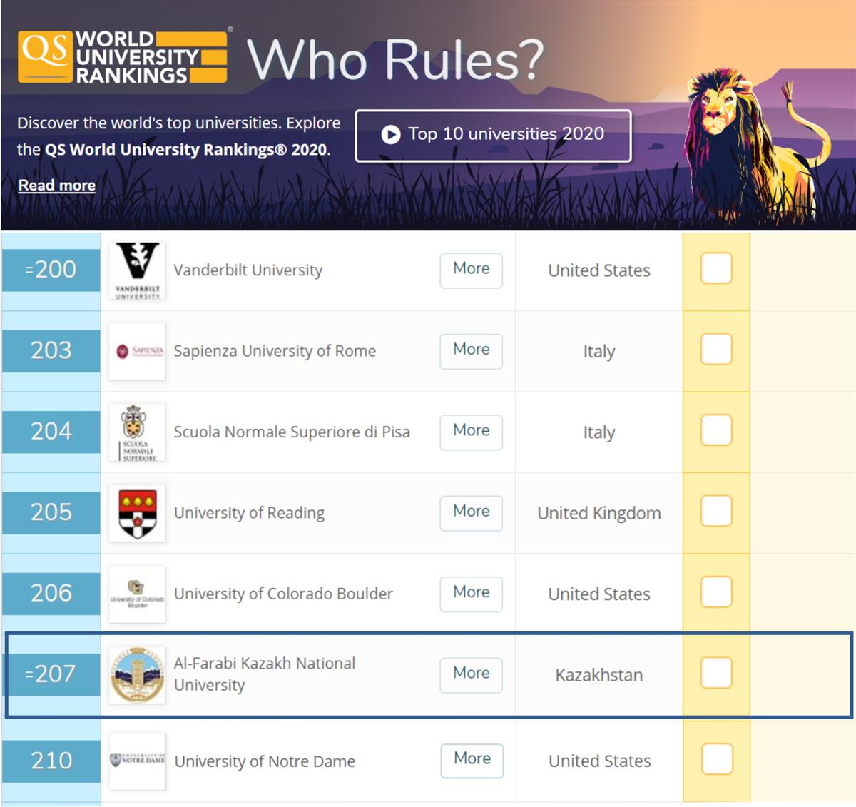Click the Scuola Normale Superiore logo
The width and height of the screenshot is (856, 807).
point(137,432)
